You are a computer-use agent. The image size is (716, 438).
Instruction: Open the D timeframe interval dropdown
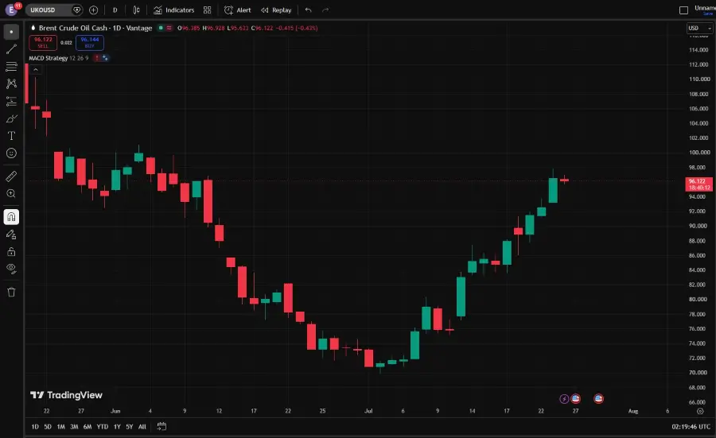[x=115, y=10]
